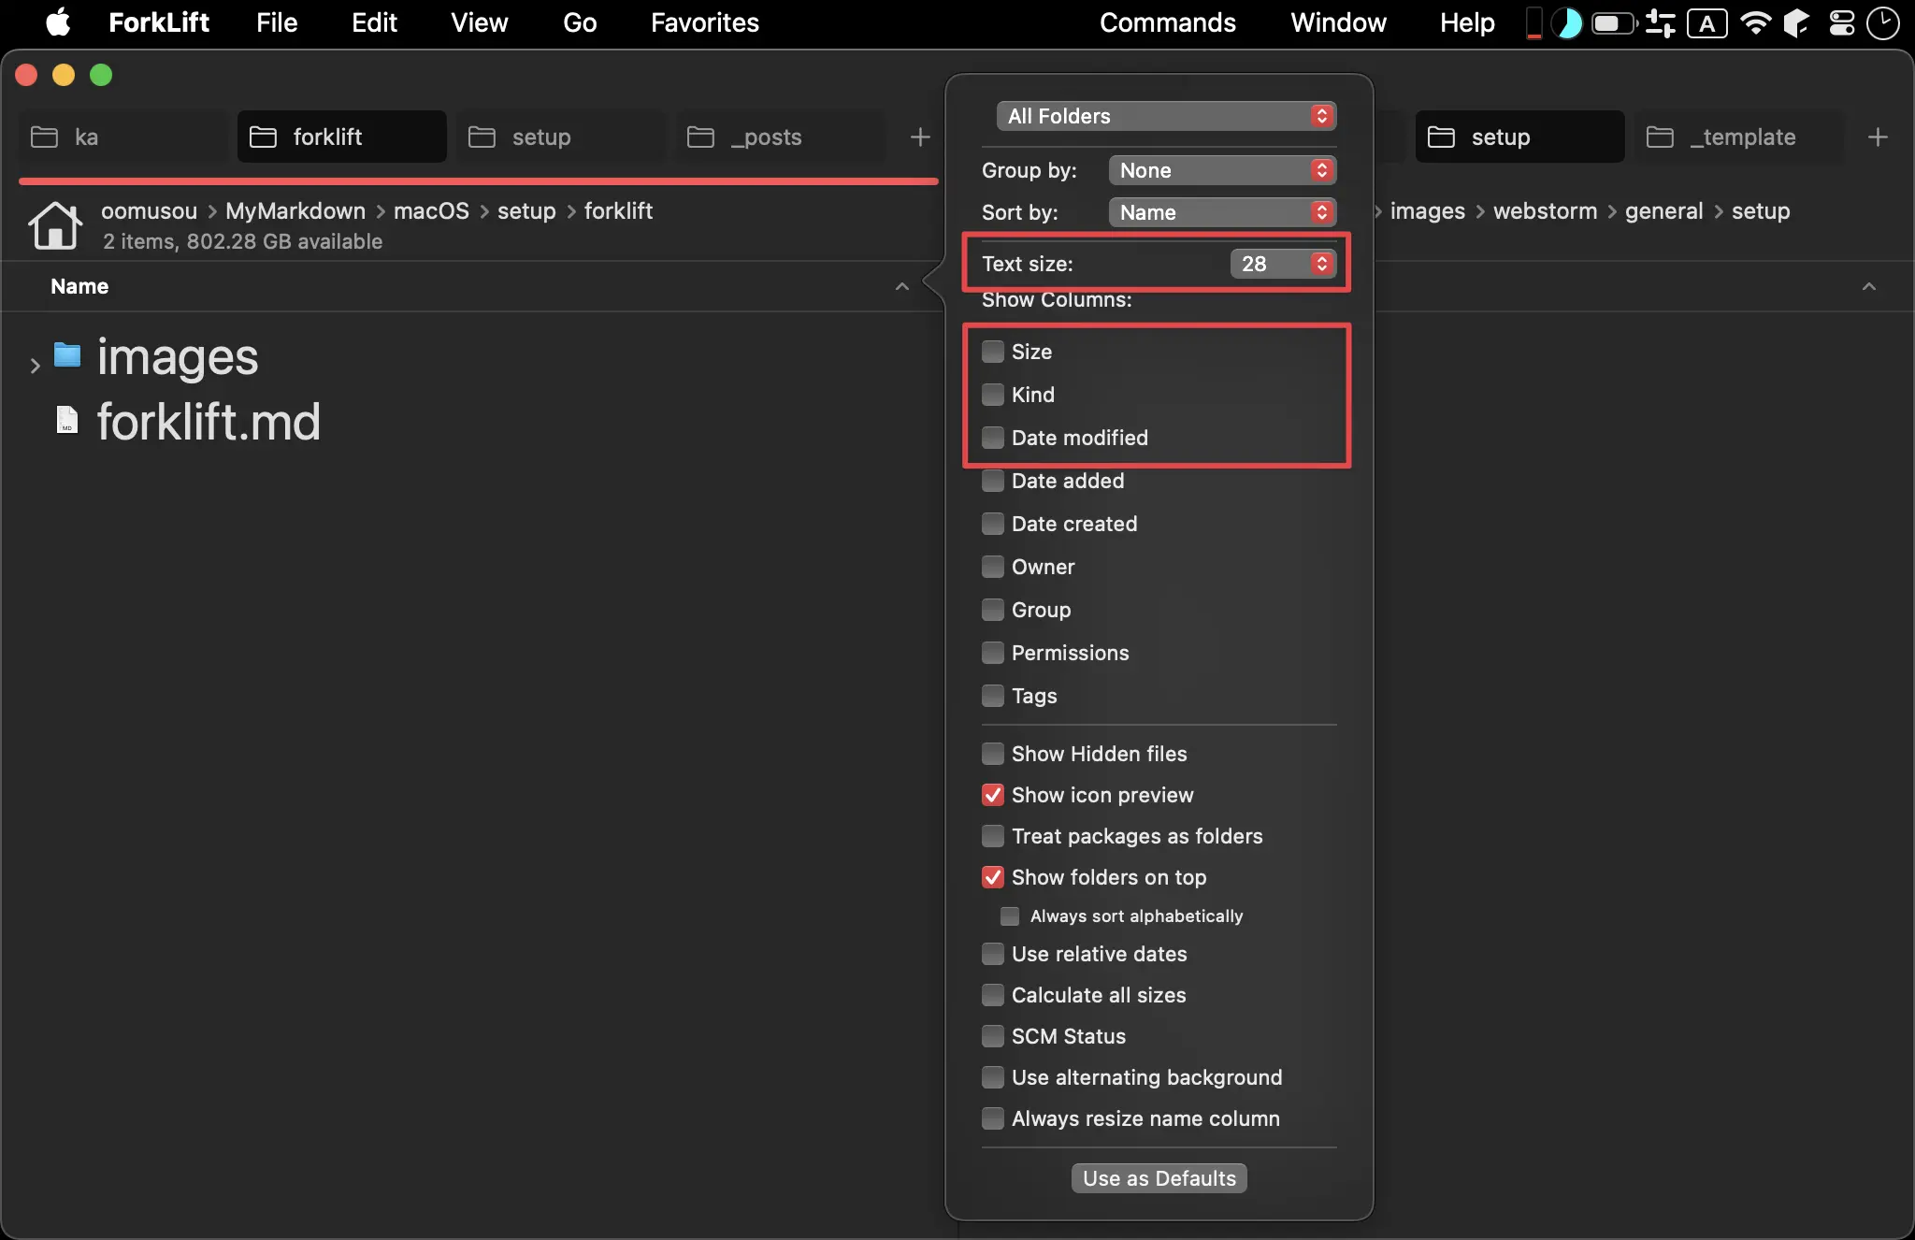Toggle sort order arrow in left Name header
Image resolution: width=1915 pixels, height=1240 pixels.
point(902,286)
